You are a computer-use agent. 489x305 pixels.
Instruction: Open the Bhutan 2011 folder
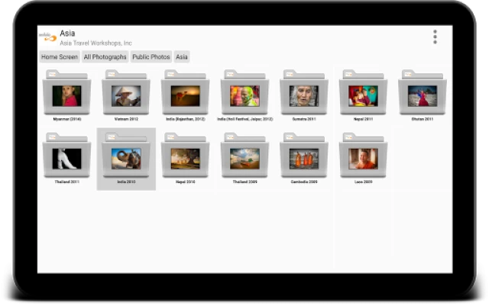(x=422, y=95)
